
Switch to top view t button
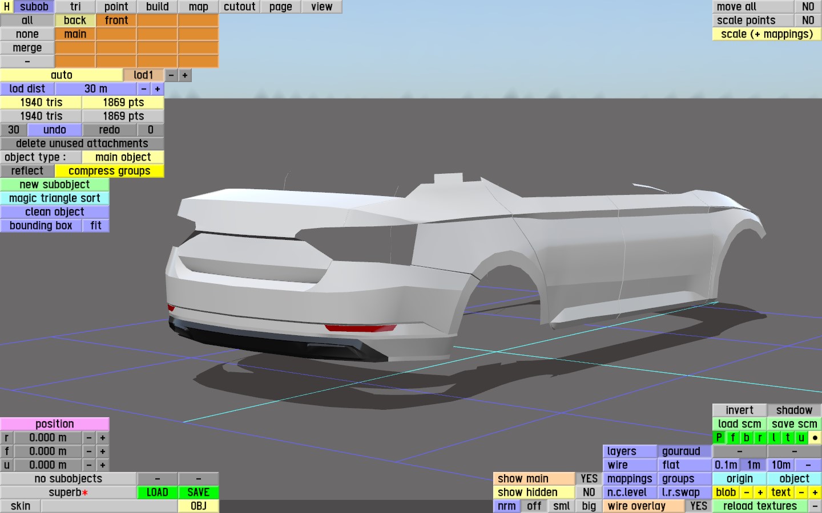click(788, 438)
